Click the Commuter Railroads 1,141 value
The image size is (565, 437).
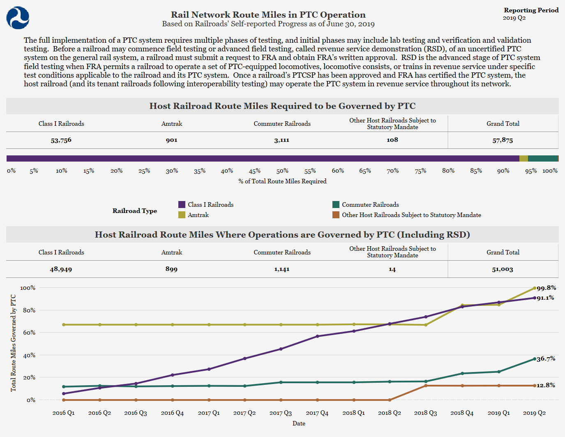click(x=282, y=269)
